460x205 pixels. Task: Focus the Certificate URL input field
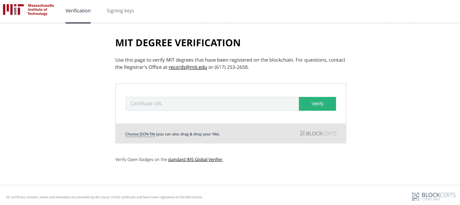pos(212,104)
